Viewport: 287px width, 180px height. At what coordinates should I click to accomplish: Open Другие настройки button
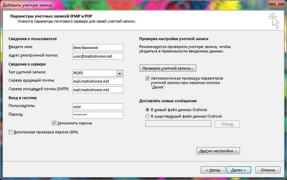[218, 151]
